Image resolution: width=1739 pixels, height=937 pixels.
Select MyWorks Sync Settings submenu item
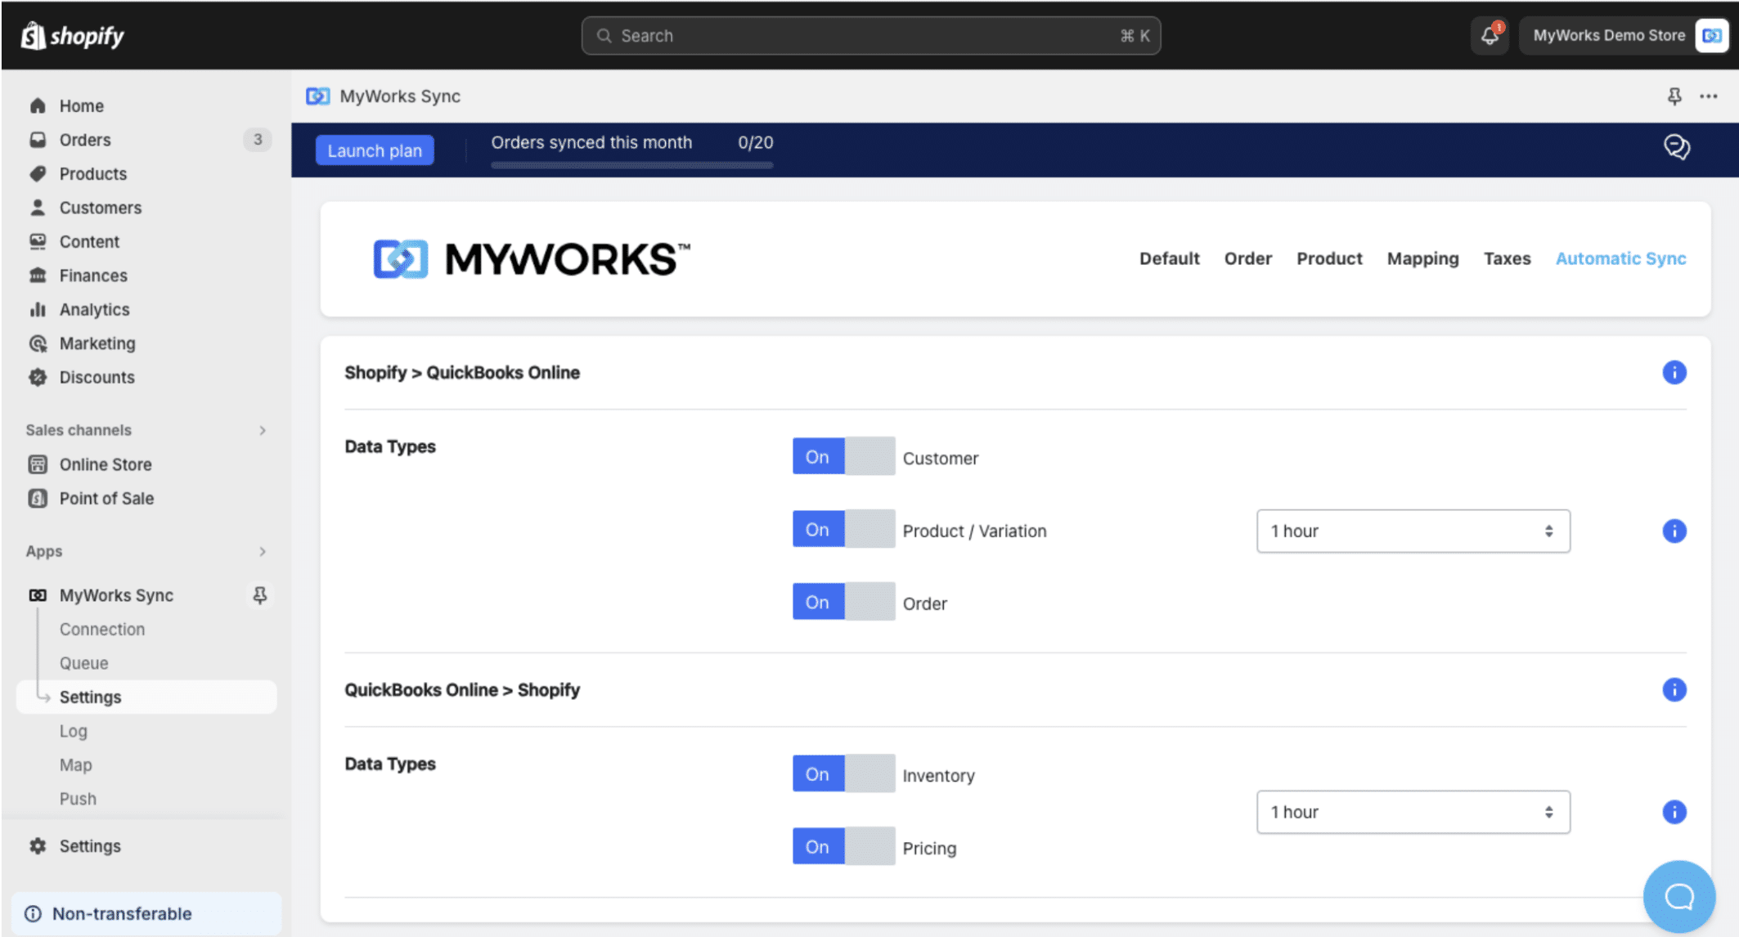[146, 697]
